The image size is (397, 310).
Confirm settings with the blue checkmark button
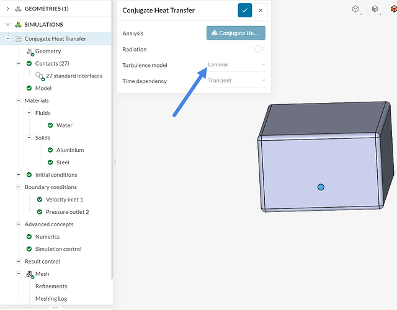tap(244, 11)
